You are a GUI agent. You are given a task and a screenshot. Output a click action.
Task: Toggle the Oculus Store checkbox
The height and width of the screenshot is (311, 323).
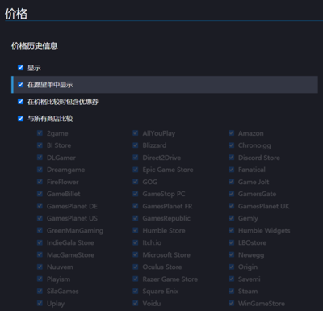pyautogui.click(x=136, y=267)
